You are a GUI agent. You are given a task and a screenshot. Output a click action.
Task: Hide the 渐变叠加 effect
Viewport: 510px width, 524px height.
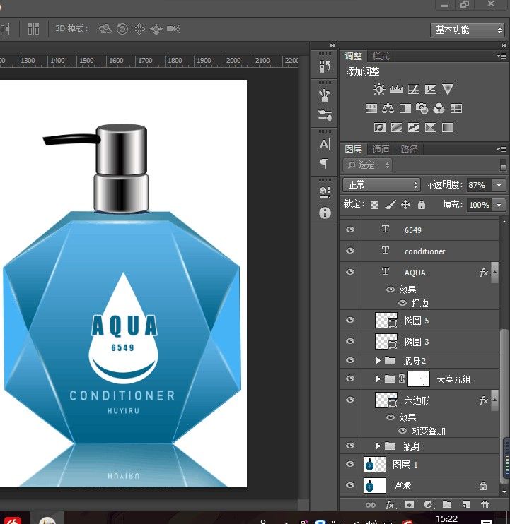(402, 431)
